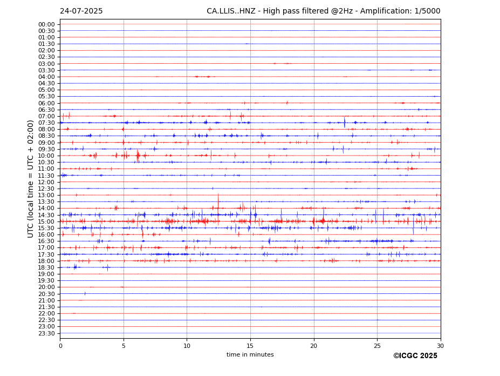Click the x-axis tick label 30
Image resolution: width=500 pixels, height=376 pixels.
click(440, 346)
